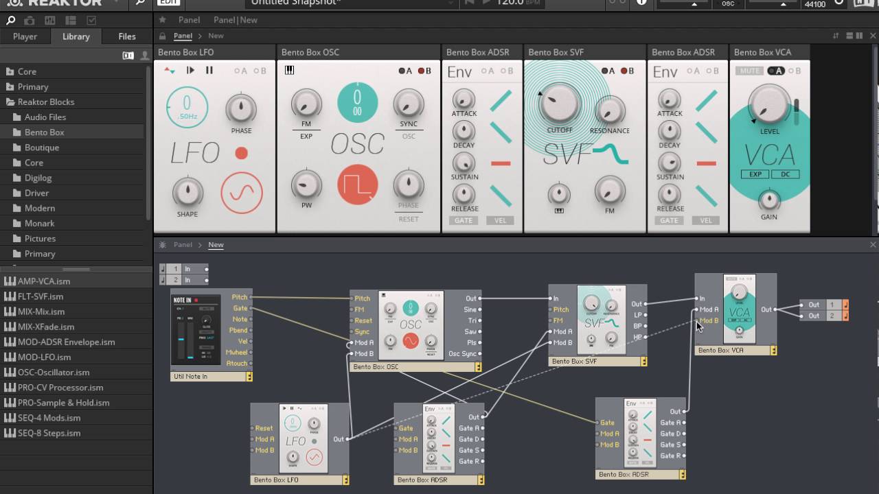Open the Util Note In module dropdown arrow
The width and height of the screenshot is (879, 494).
tap(249, 377)
